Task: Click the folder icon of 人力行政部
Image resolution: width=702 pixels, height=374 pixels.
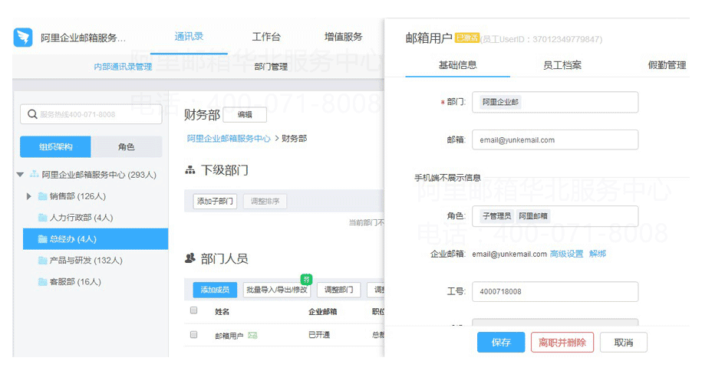Action: [x=42, y=218]
